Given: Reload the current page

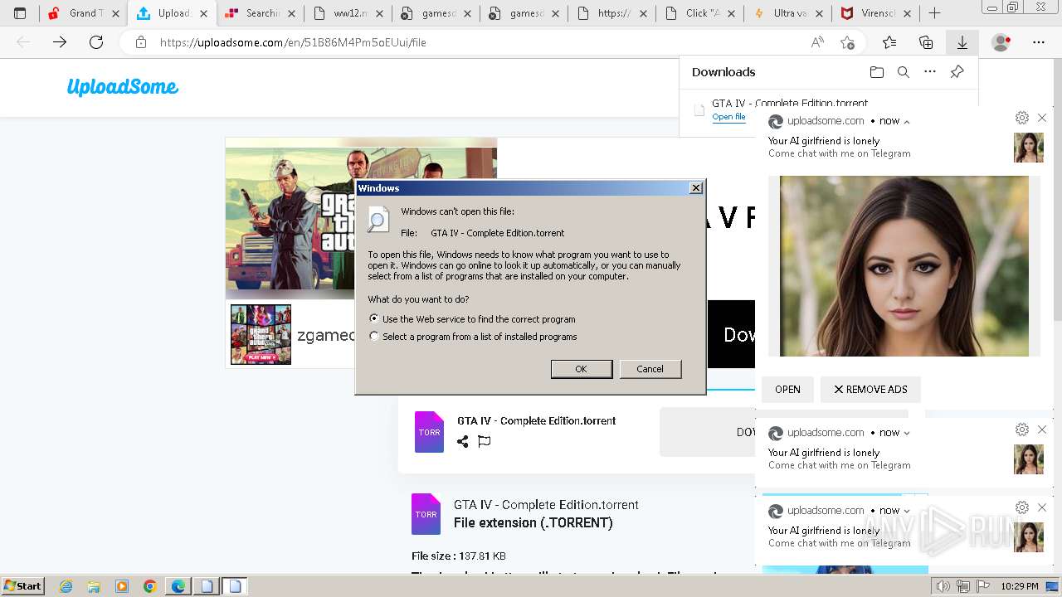Looking at the screenshot, I should 96,42.
